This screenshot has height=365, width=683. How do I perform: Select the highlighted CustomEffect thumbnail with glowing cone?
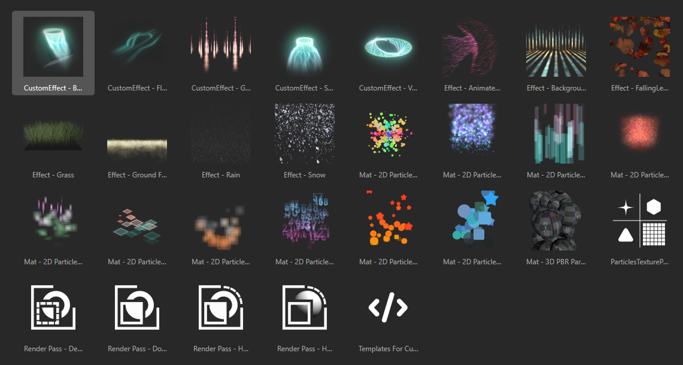click(53, 47)
